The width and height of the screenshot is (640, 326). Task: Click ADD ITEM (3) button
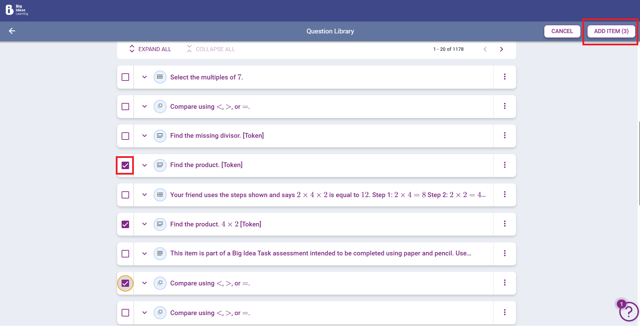point(611,31)
